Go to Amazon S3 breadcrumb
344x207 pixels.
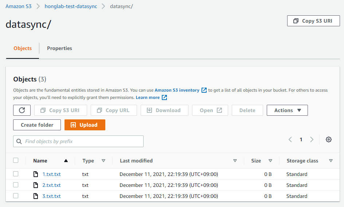tap(19, 6)
